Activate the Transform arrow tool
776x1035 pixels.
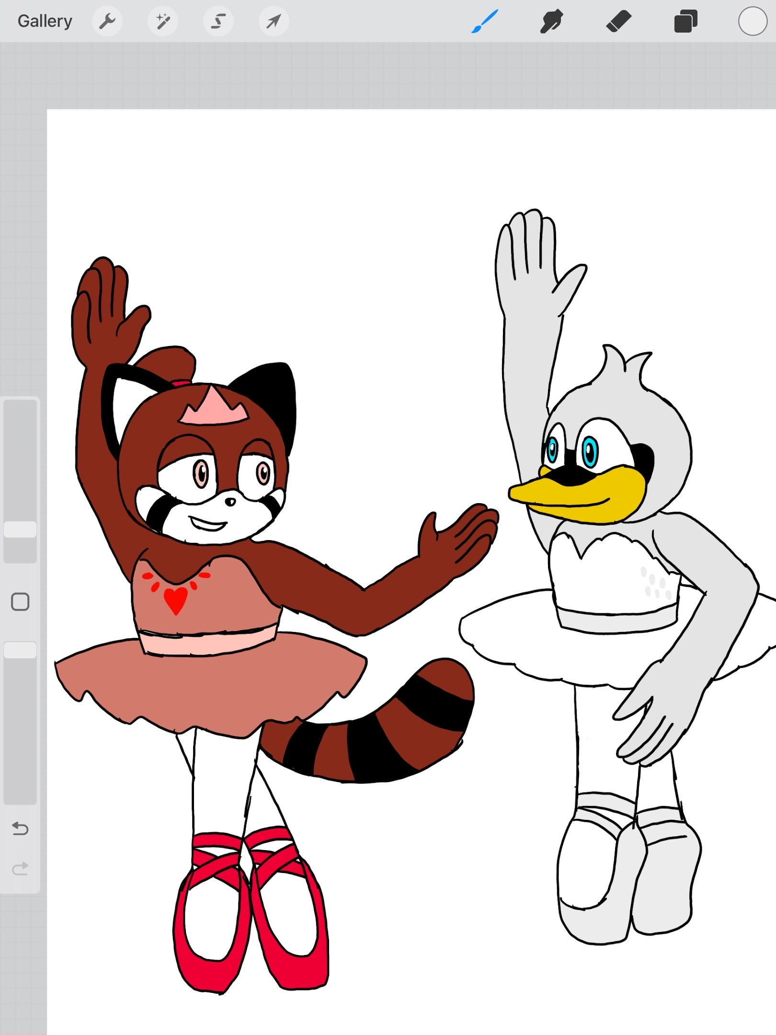tap(274, 21)
